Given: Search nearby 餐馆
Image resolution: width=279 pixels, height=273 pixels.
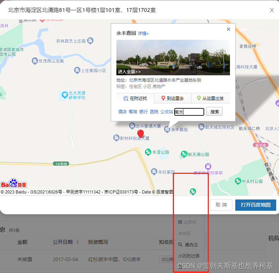Looking at the screenshot, I should pos(133,112).
